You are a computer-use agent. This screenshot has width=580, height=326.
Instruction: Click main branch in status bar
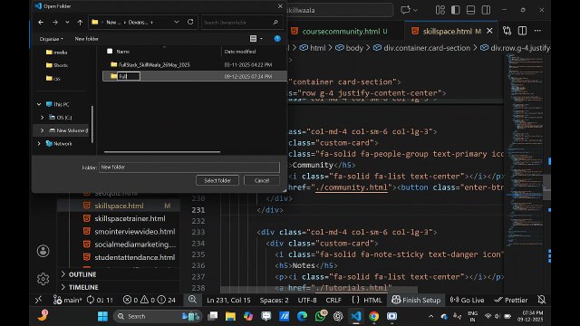[x=67, y=300]
